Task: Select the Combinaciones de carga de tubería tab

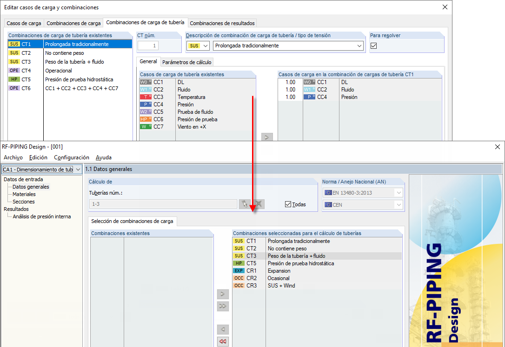Action: coord(145,22)
